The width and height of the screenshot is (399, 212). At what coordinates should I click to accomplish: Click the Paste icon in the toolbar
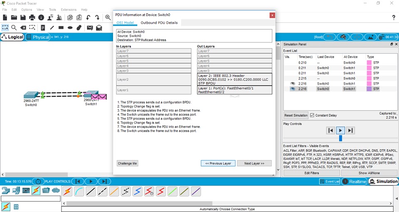(x=79, y=17)
